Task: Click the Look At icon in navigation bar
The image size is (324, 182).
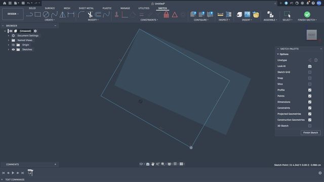Action: tap(148, 164)
